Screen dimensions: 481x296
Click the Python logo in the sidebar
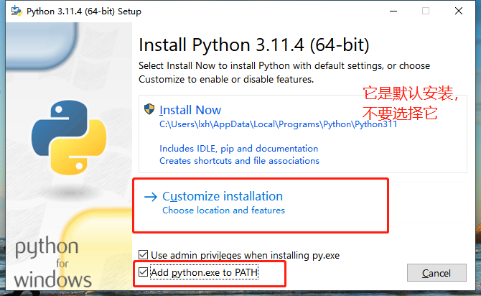tap(70, 137)
